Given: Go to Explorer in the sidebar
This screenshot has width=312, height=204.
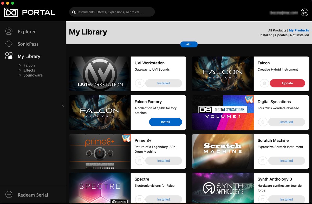Looking at the screenshot, I should click(27, 32).
